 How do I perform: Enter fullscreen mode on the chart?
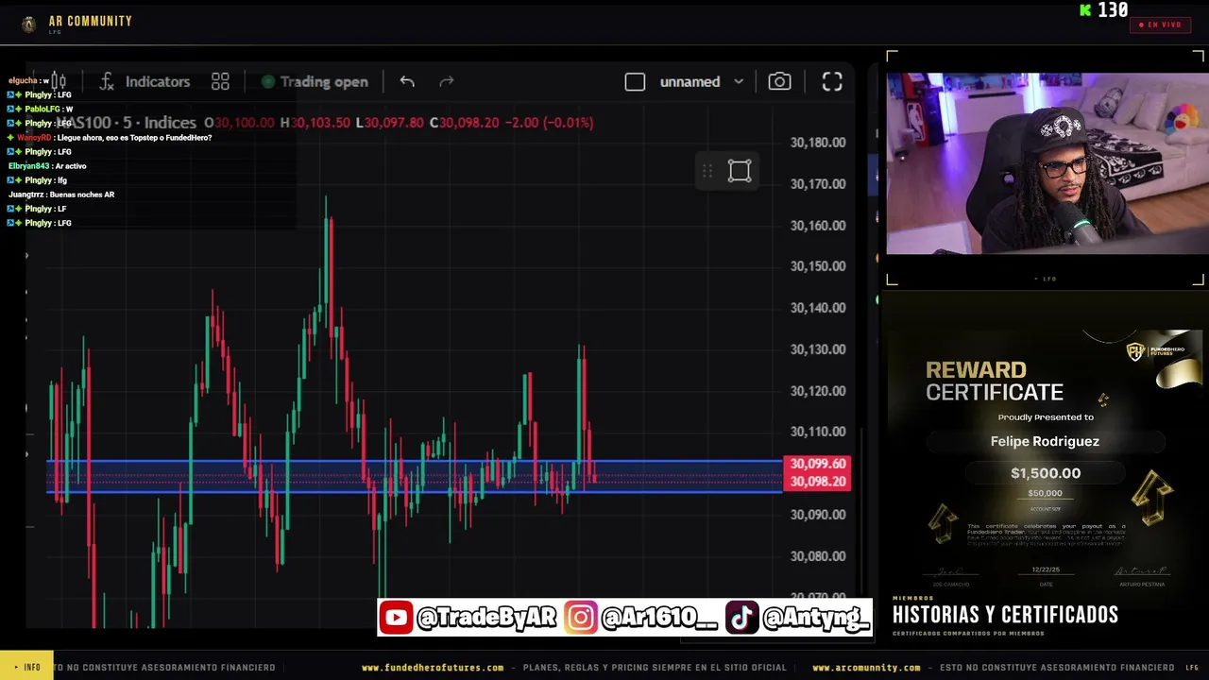832,81
